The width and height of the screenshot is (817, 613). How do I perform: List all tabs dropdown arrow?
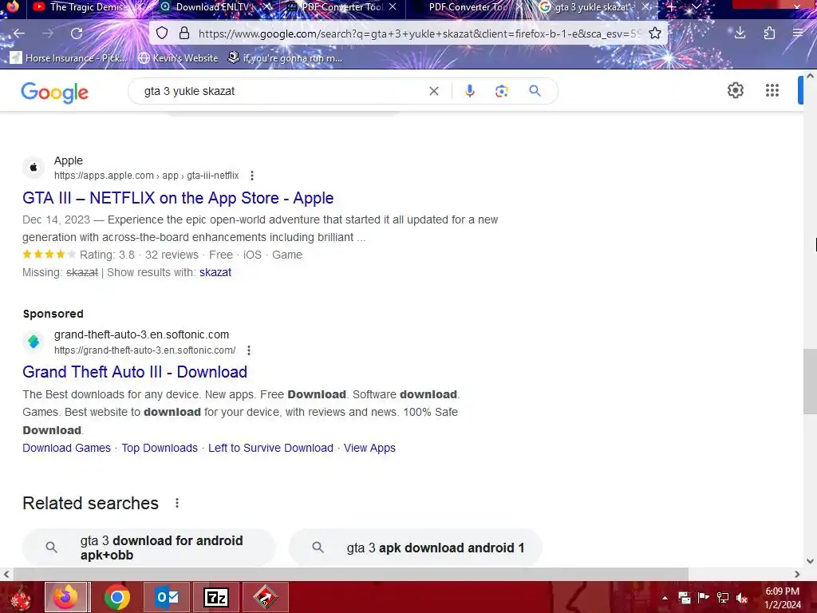coord(696,7)
